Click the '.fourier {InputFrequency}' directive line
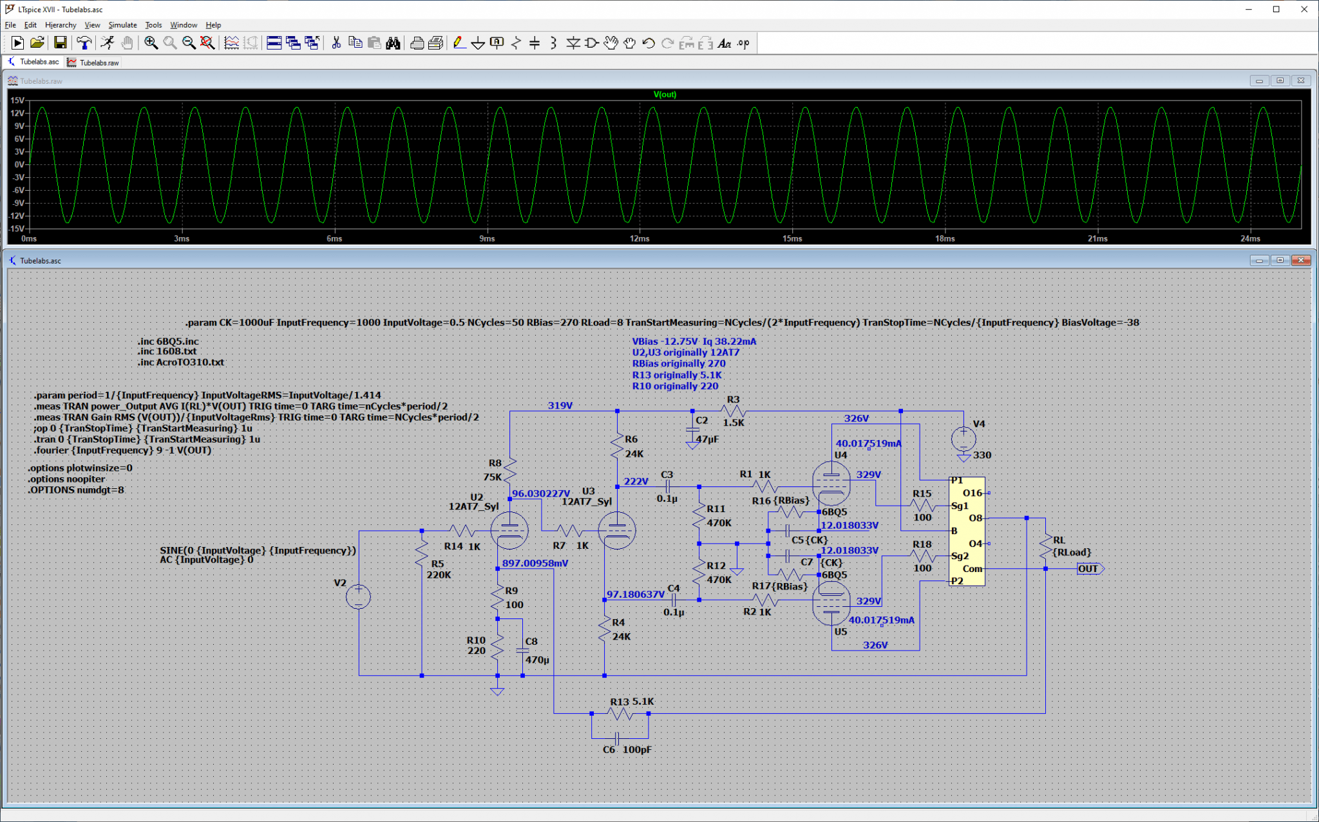This screenshot has height=822, width=1319. pos(122,450)
